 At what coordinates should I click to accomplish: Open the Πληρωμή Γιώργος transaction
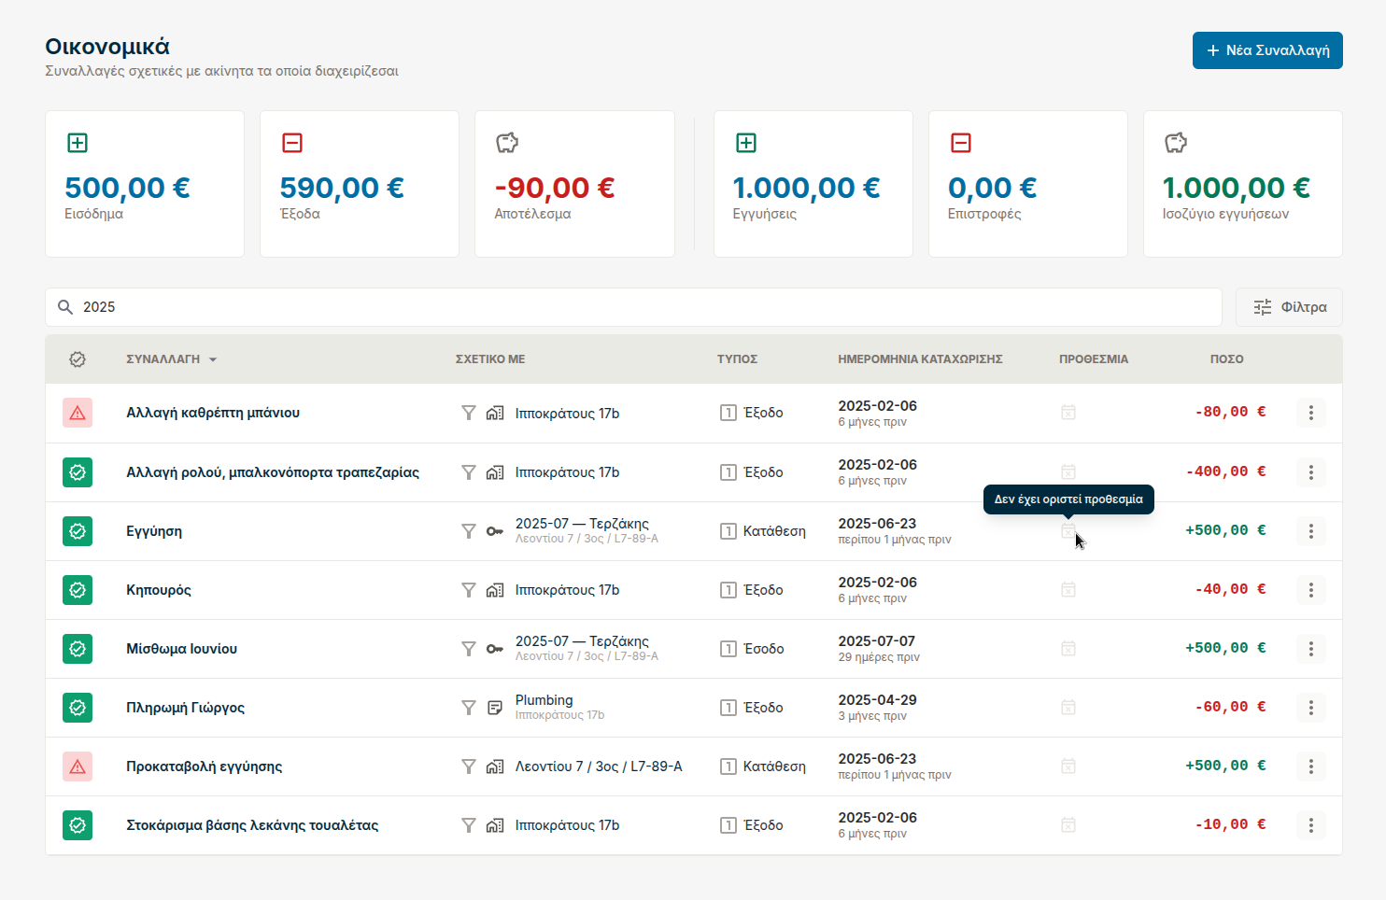[185, 708]
